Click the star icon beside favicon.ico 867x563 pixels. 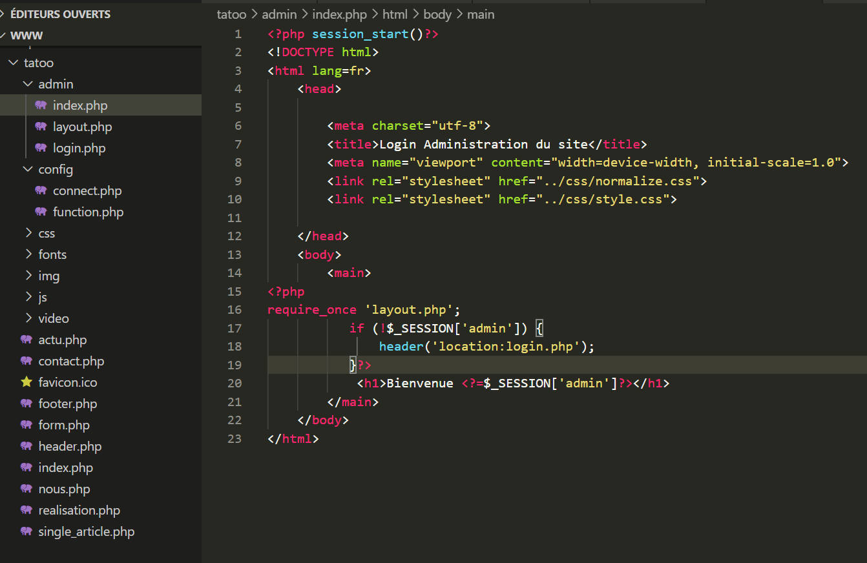pos(26,382)
